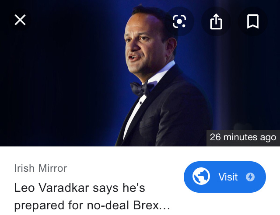
Task: Close the image preview with the X
Action: click(20, 20)
